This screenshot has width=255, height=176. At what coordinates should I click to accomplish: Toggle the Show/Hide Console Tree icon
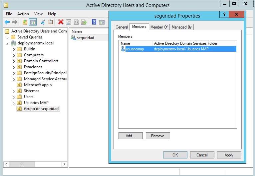[x=33, y=22]
